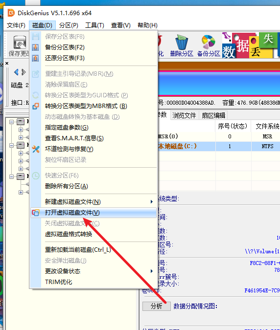This screenshot has width=280, height=330.
Task: Collapse the second disk tree node
Action: click(11, 145)
